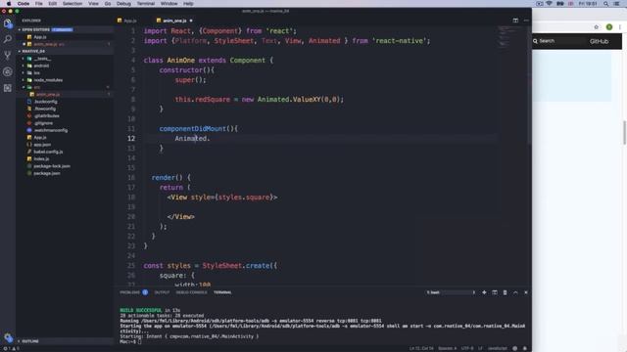The image size is (627, 352).
Task: Click the problems count badge
Action: click(x=145, y=292)
